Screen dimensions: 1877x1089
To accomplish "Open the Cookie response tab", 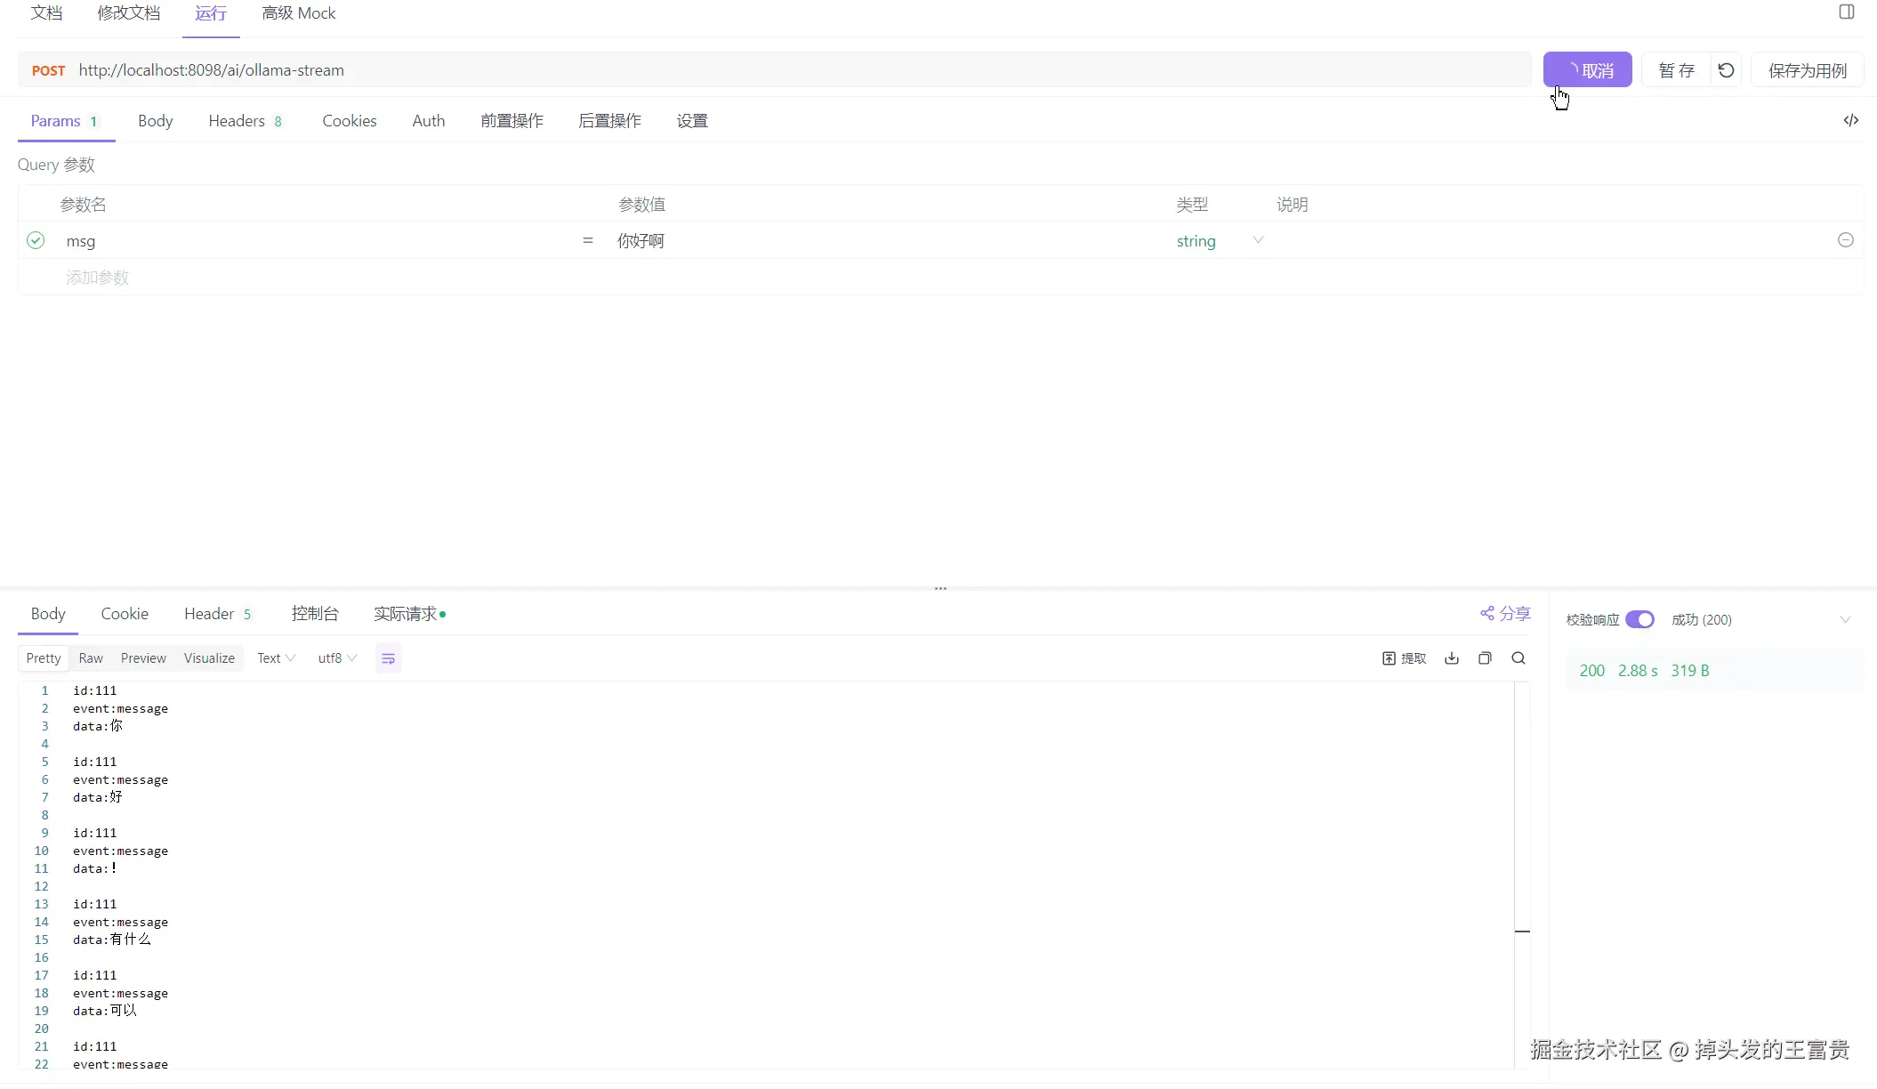I will coord(124,613).
